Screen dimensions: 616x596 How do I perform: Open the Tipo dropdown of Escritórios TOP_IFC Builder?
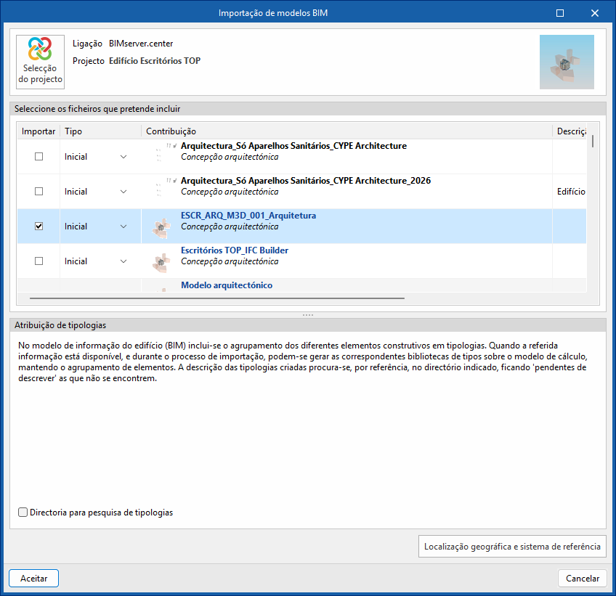click(123, 261)
